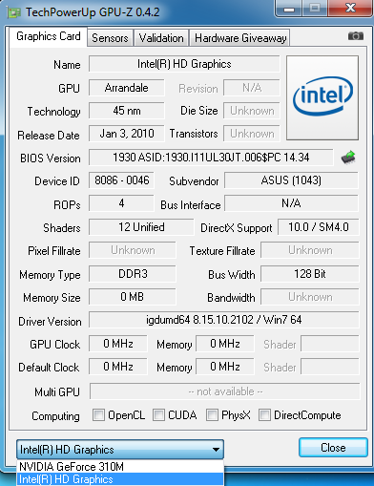Click the GPU-Z title bar app icon
The image size is (374, 486).
14,12
